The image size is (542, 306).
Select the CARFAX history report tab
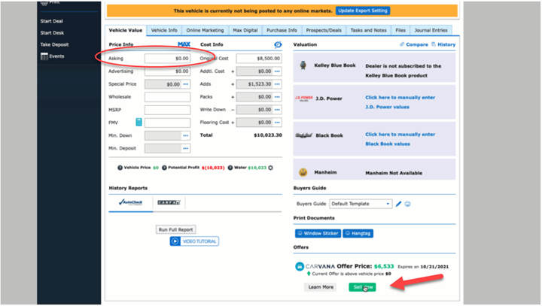tap(169, 202)
